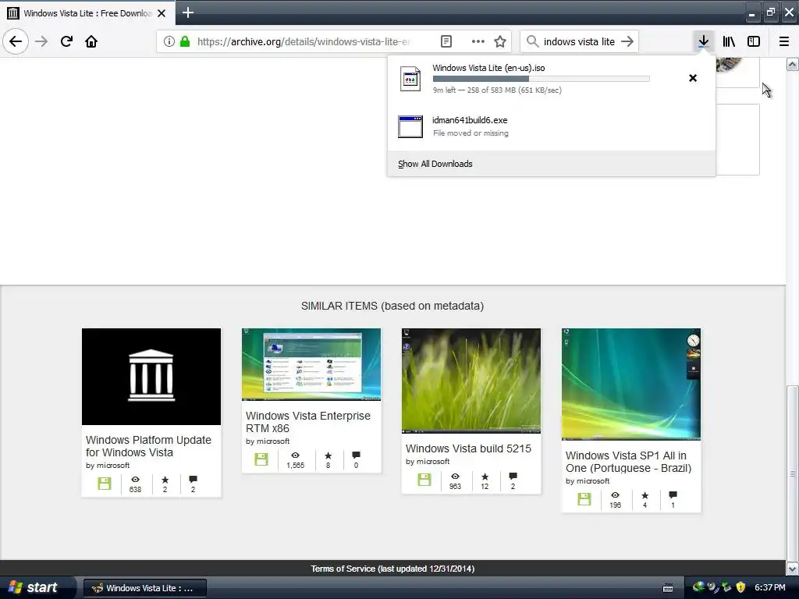Click the search magnifier icon
799x599 pixels.
(x=532, y=41)
